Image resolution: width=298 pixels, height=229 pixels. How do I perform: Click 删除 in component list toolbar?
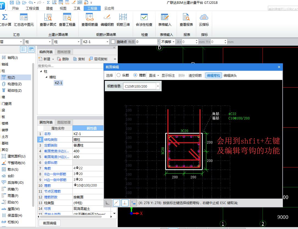pyautogui.click(x=63, y=59)
